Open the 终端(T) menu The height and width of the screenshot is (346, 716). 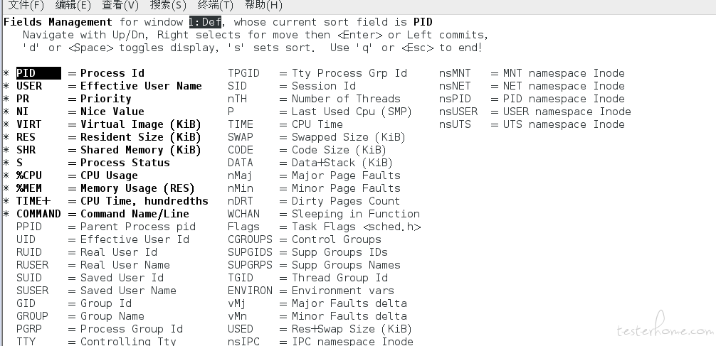tap(216, 6)
